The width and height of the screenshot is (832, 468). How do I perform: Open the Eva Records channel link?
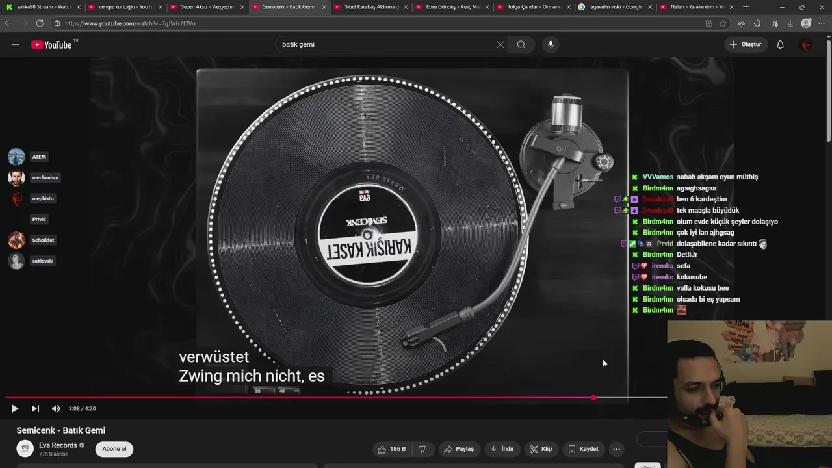(x=58, y=445)
